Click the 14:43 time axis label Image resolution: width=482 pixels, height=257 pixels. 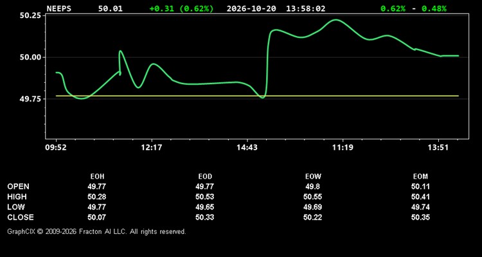[x=247, y=148]
